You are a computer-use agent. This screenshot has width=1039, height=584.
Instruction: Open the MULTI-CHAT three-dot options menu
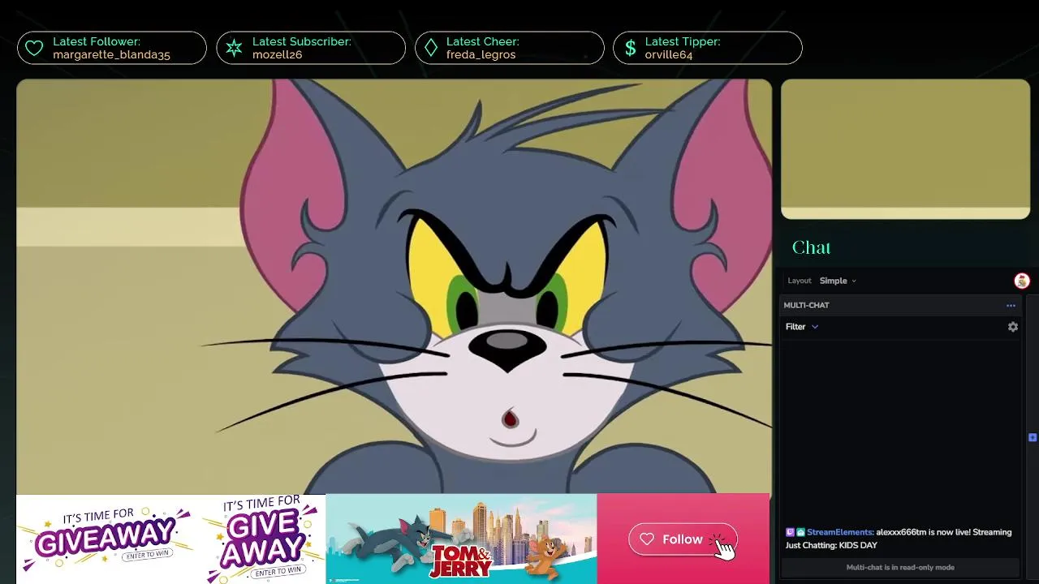tap(1011, 306)
